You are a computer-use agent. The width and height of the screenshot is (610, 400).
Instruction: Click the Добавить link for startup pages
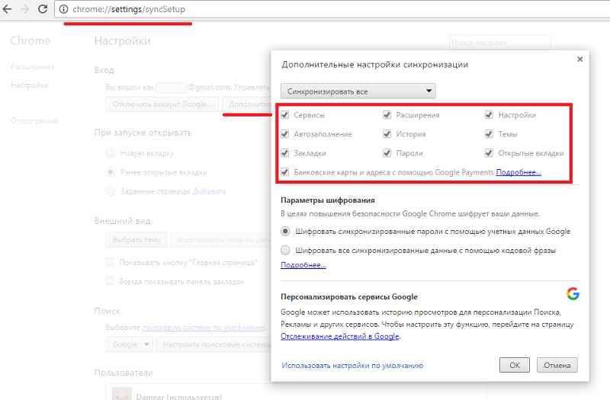(x=209, y=191)
